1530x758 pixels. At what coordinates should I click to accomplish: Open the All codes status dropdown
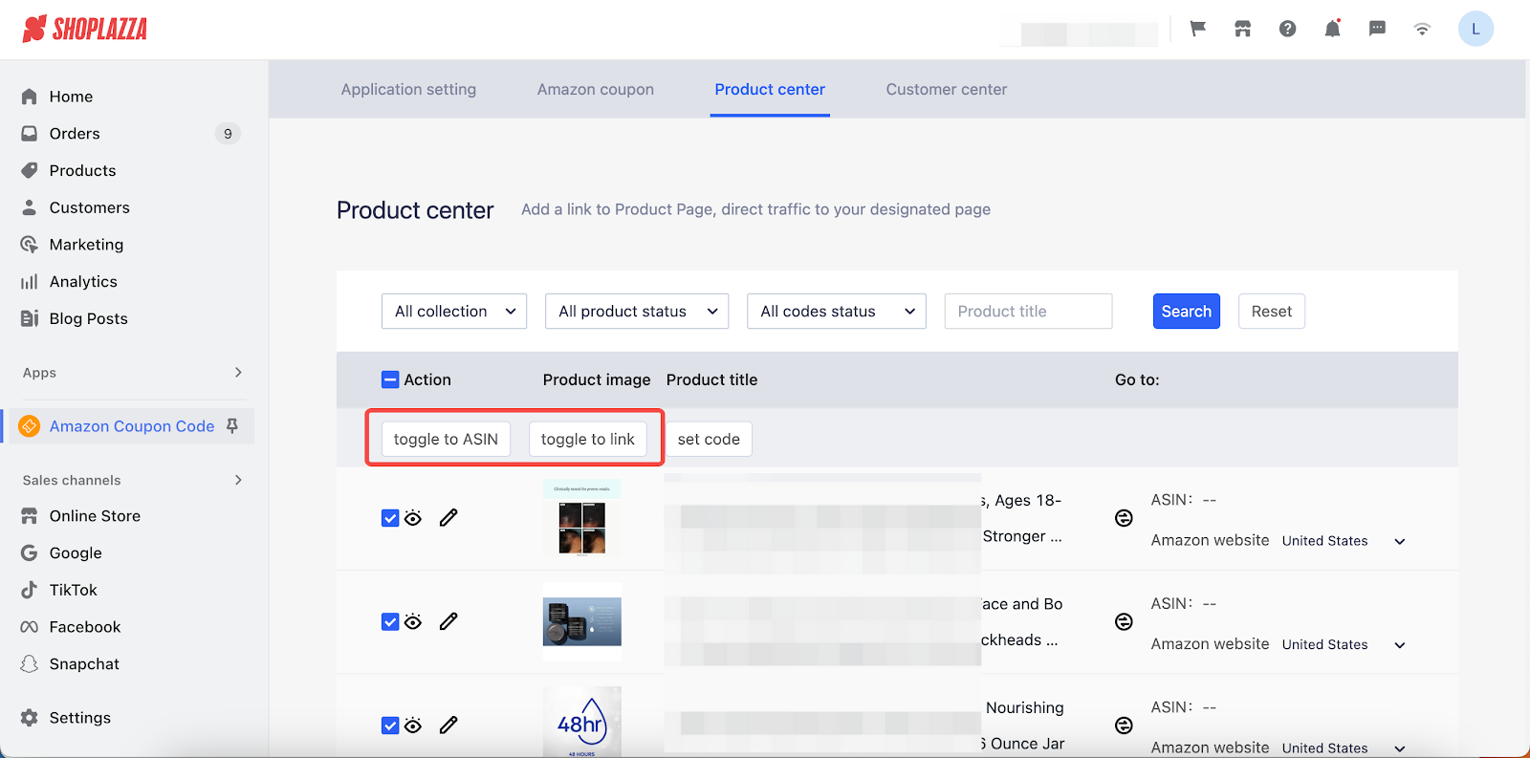(x=837, y=312)
